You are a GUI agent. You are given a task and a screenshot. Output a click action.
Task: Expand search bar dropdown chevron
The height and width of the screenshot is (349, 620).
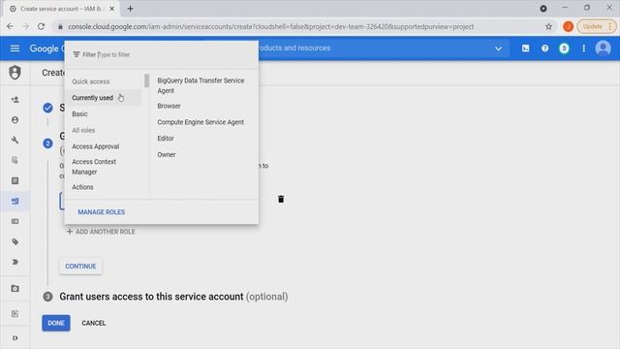[498, 48]
